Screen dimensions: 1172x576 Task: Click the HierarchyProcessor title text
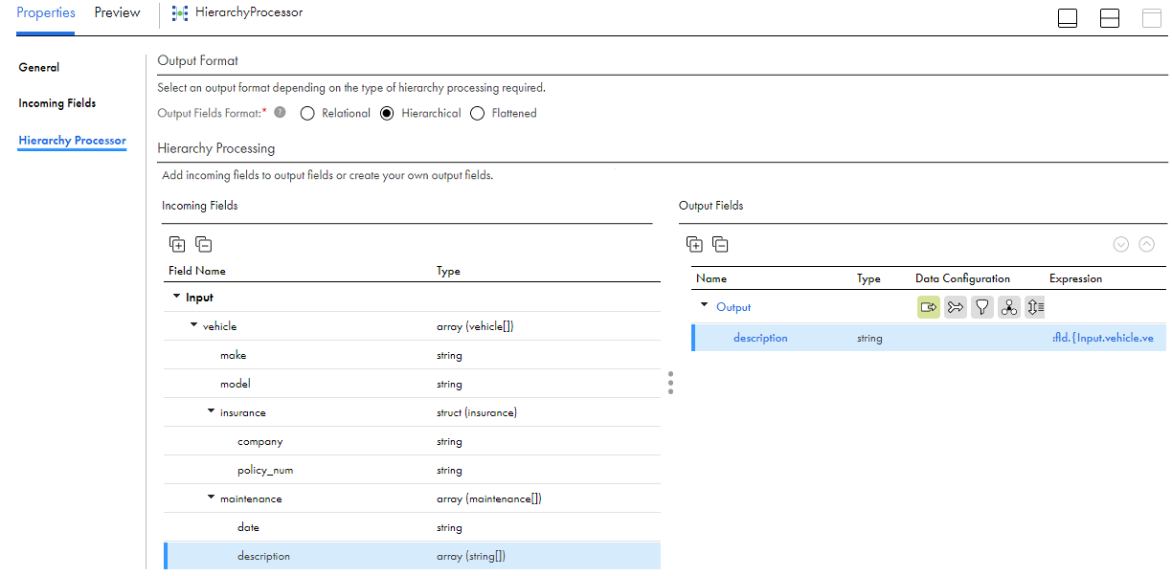tap(249, 12)
